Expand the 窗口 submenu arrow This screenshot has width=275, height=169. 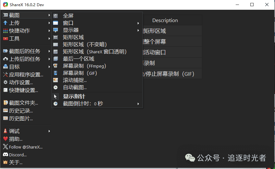[138, 23]
